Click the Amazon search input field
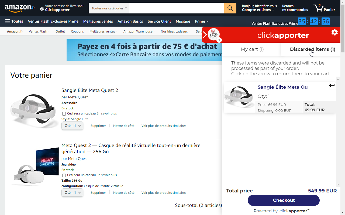 tap(177, 8)
